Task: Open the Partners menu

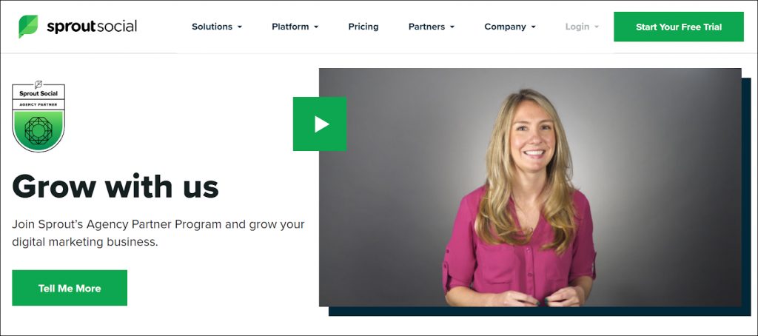Action: (427, 27)
